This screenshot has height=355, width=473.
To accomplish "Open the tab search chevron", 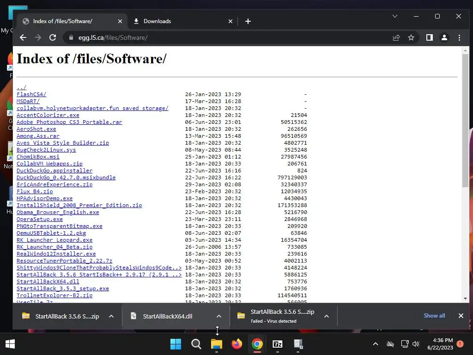I will click(x=394, y=16).
